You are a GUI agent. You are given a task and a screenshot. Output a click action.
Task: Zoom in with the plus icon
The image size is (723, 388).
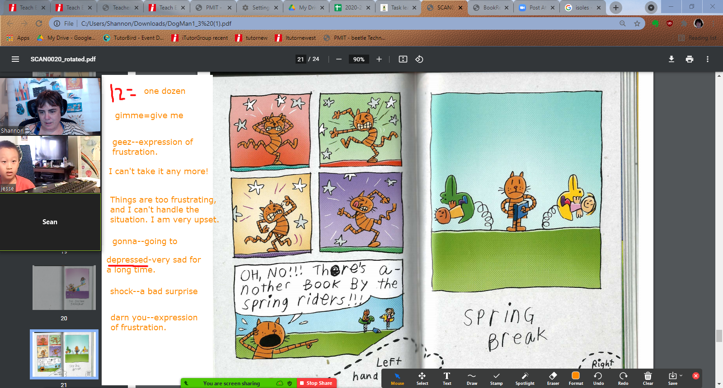[x=379, y=59]
